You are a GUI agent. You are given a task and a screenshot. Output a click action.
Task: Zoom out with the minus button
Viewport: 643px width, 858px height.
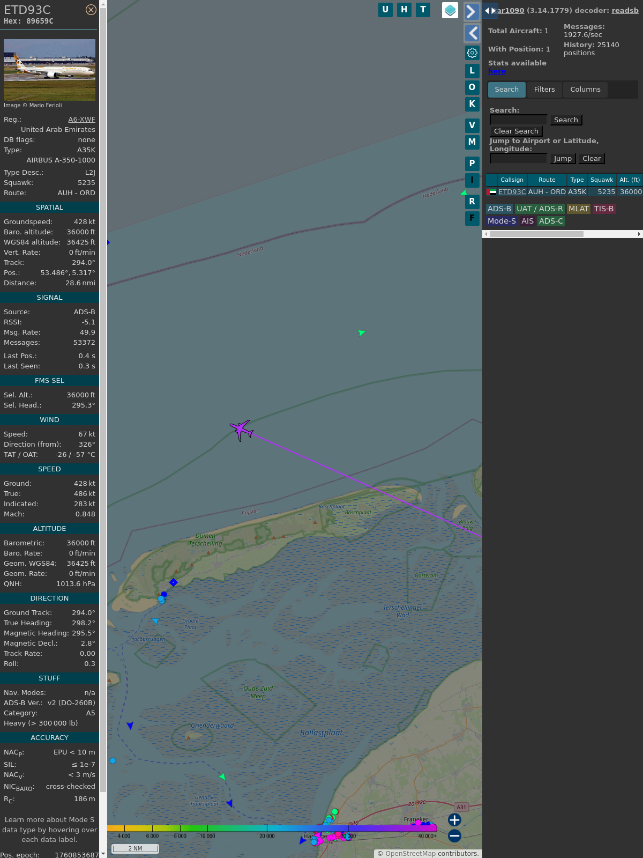[454, 835]
